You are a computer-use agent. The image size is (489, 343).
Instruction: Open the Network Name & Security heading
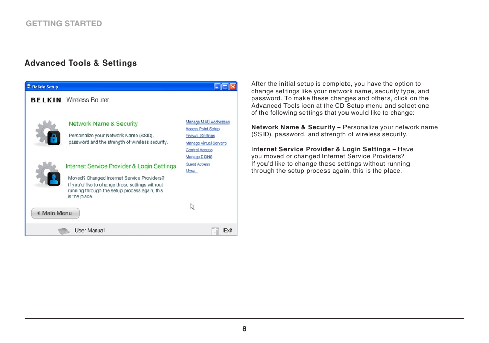[103, 124]
